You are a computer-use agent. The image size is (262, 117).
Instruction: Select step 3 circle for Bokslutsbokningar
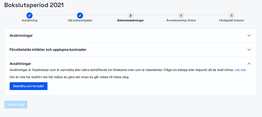point(130,16)
